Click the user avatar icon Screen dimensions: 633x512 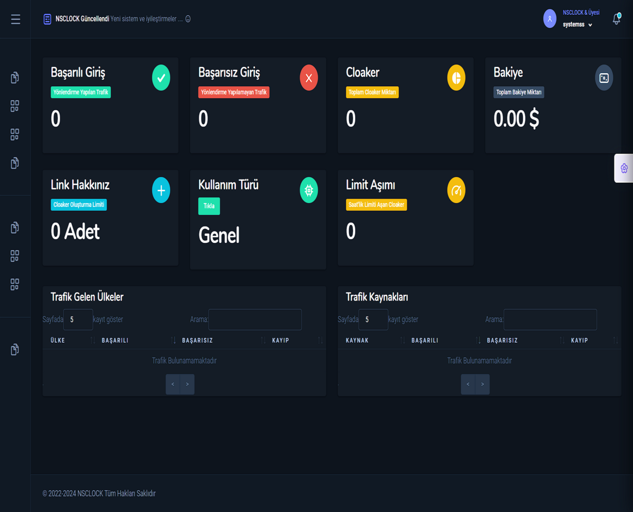pyautogui.click(x=550, y=19)
